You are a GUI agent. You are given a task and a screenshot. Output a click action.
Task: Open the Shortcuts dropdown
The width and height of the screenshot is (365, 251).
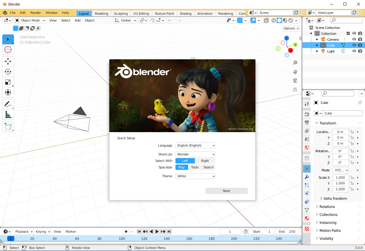click(x=195, y=154)
